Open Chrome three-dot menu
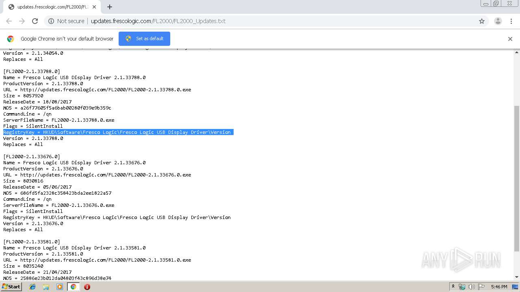The height and width of the screenshot is (292, 520). click(511, 21)
